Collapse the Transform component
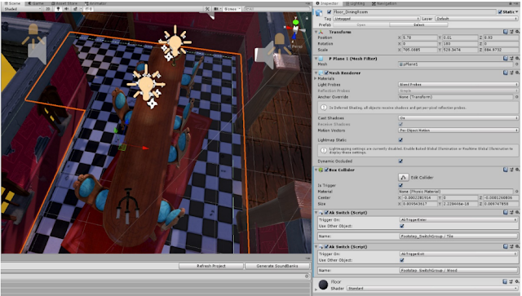Viewport: 522px width, 296px height. (x=316, y=32)
